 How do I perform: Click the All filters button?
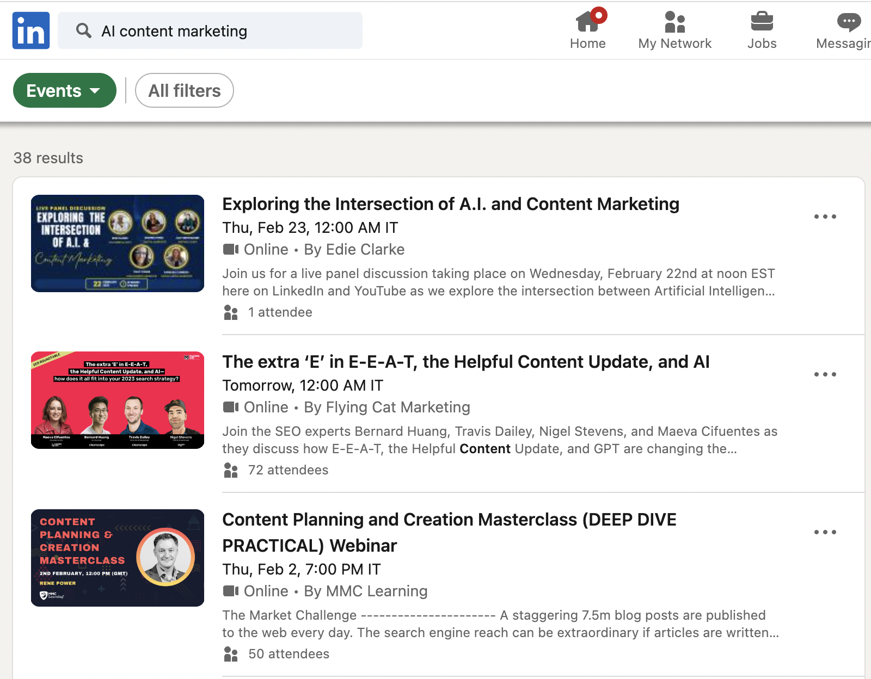pos(184,90)
